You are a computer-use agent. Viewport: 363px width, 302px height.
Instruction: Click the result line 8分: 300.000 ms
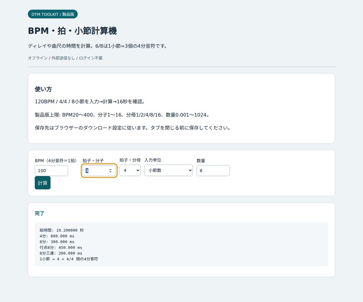57,242
